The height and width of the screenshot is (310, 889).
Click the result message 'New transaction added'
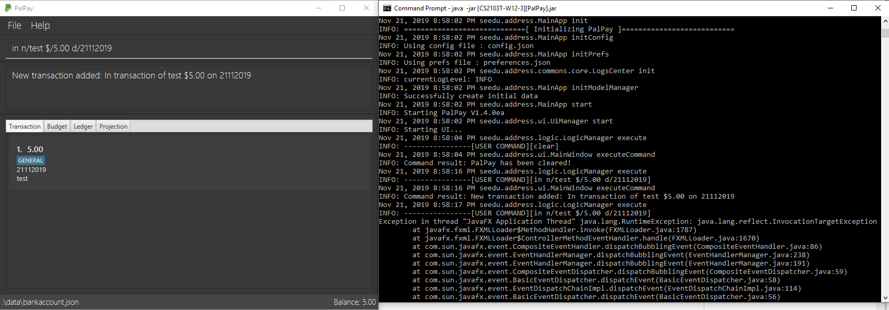(131, 75)
